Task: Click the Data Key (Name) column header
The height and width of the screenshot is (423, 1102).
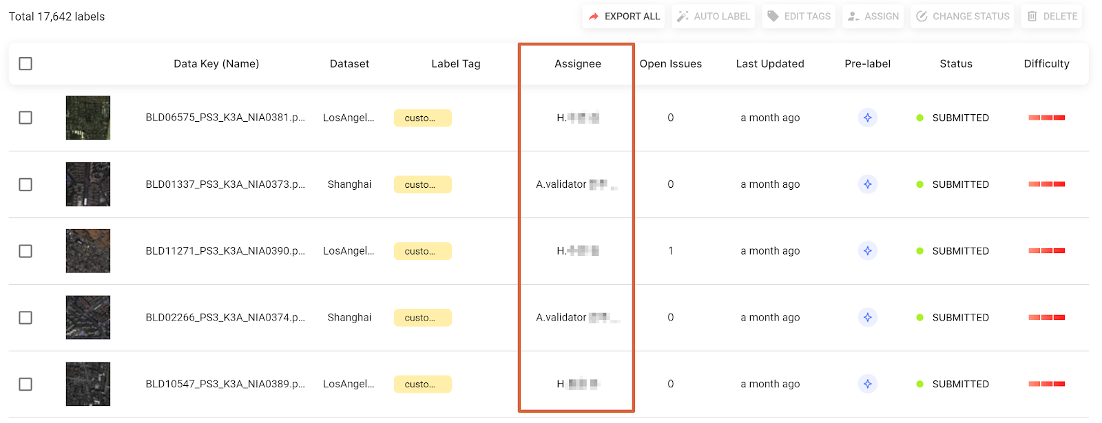Action: 216,64
